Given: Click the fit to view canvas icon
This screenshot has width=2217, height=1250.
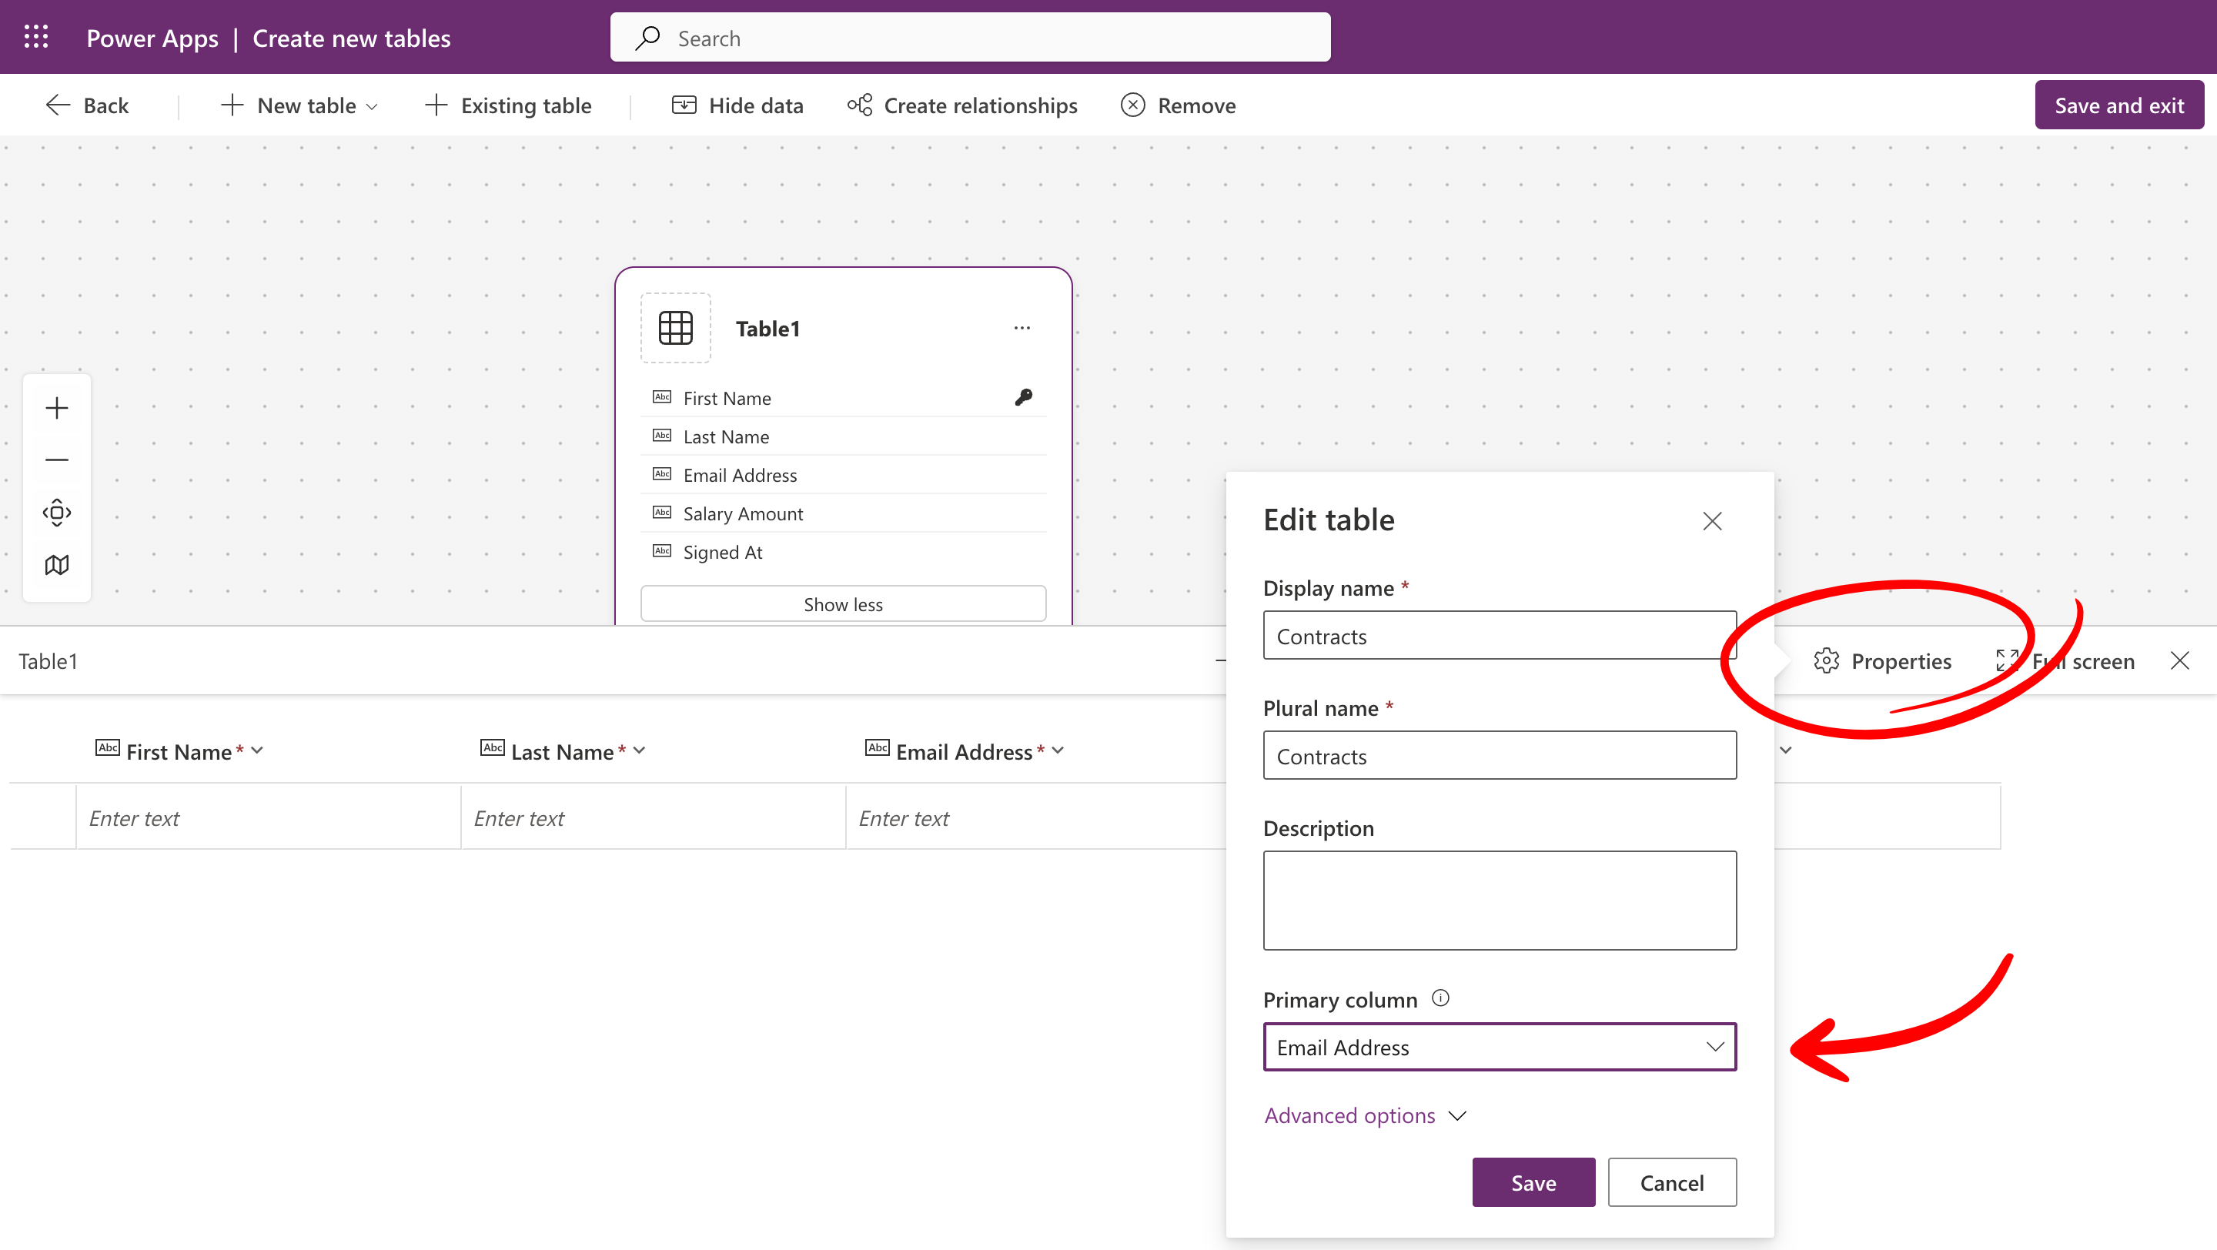Looking at the screenshot, I should pos(57,513).
